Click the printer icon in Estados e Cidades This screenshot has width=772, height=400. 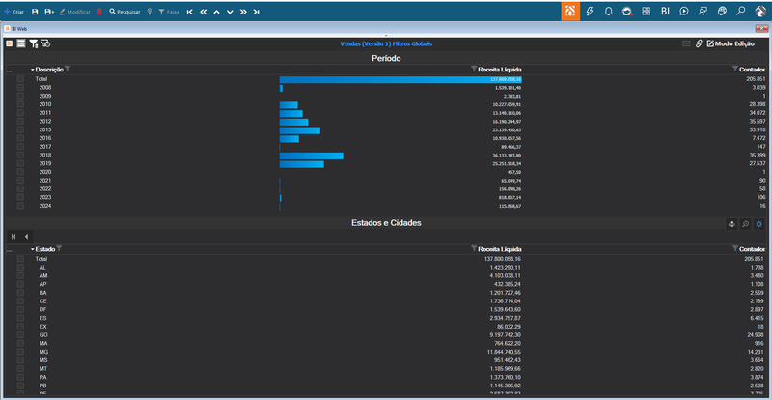point(731,224)
